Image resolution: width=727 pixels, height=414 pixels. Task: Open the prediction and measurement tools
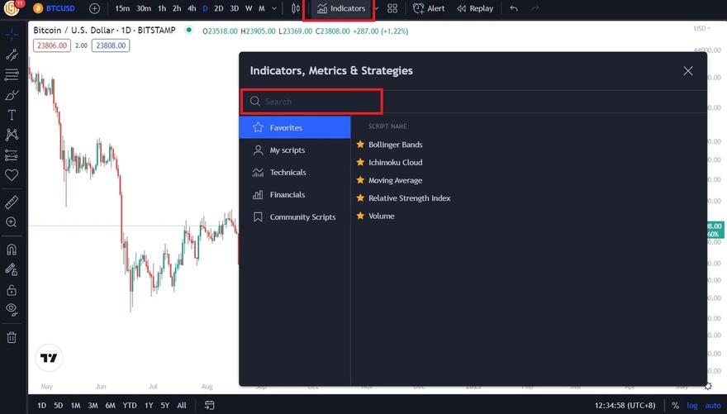[x=12, y=155]
